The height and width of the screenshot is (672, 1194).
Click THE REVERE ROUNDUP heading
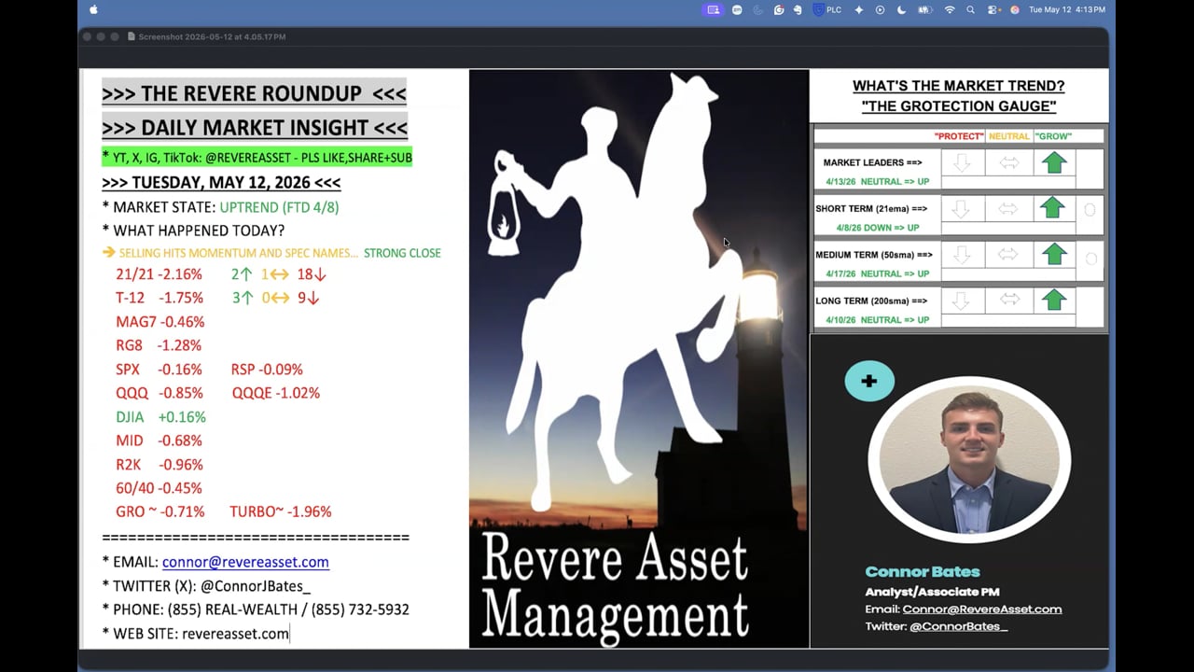(254, 93)
